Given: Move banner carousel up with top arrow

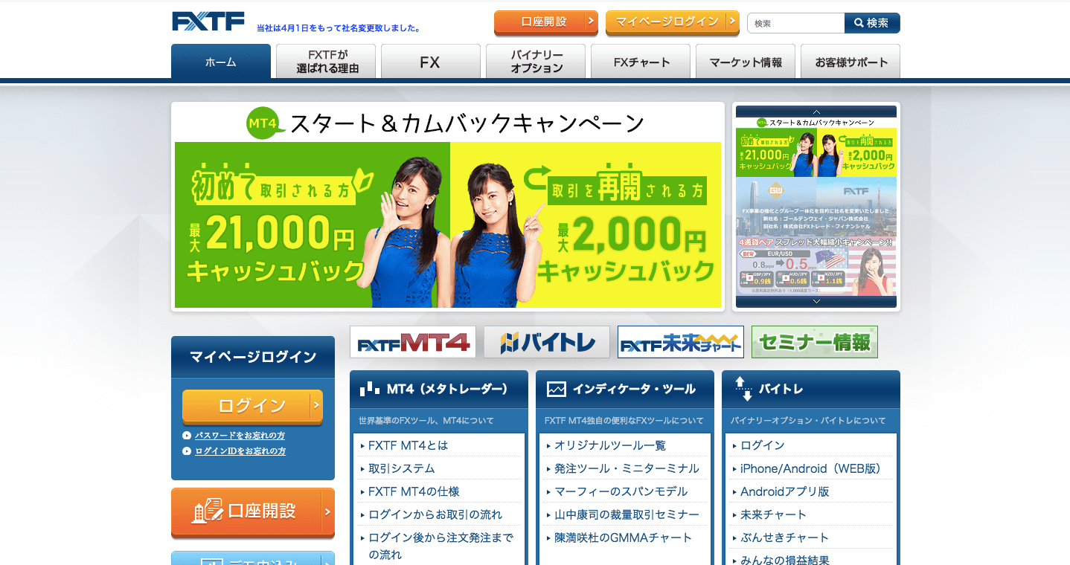Looking at the screenshot, I should (816, 112).
